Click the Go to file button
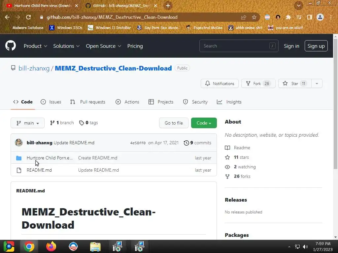Viewport: 338px width, 253px height. [x=174, y=123]
